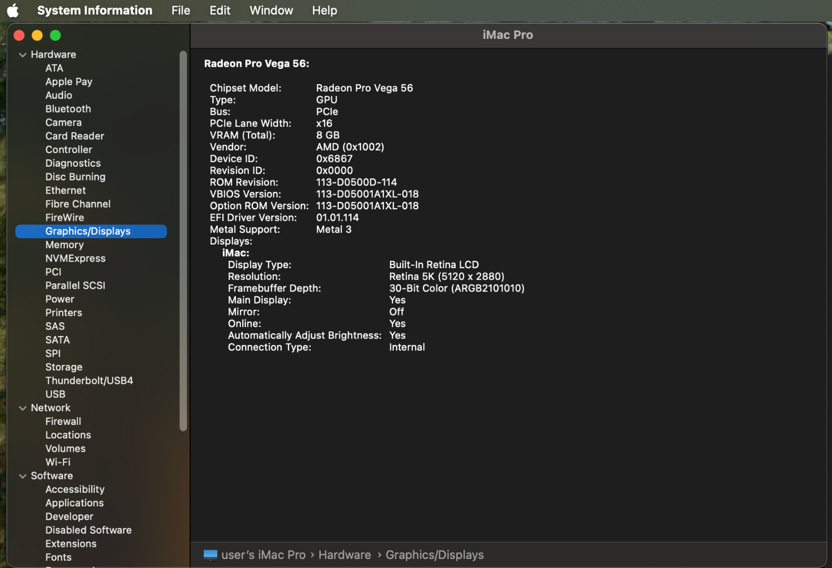Click the VRAM value 8 GB
832x568 pixels.
pyautogui.click(x=328, y=135)
